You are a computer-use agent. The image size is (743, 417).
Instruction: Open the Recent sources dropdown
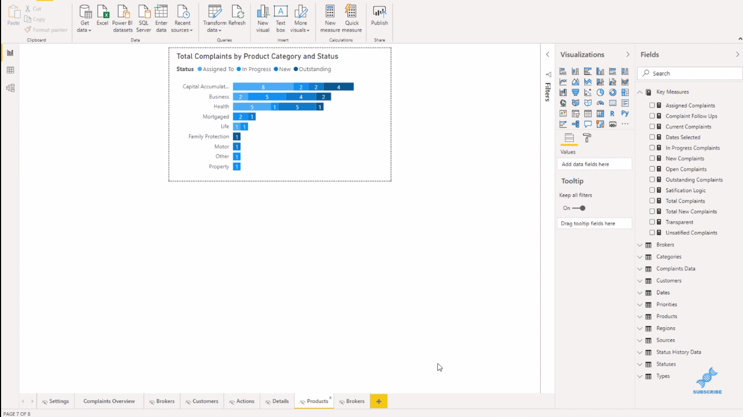point(182,19)
